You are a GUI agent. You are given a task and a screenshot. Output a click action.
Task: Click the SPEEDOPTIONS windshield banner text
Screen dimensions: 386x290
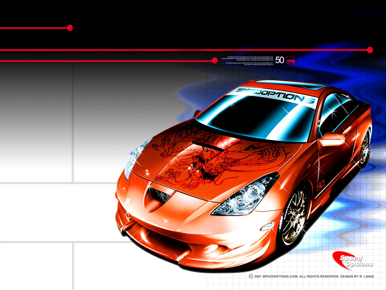pos(276,96)
